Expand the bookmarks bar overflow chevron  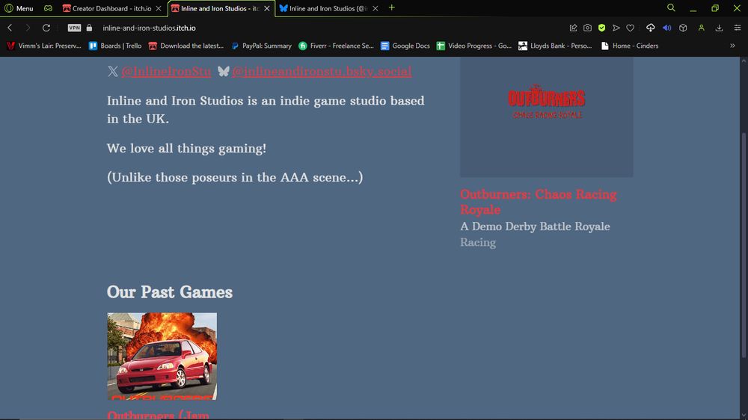pyautogui.click(x=732, y=46)
